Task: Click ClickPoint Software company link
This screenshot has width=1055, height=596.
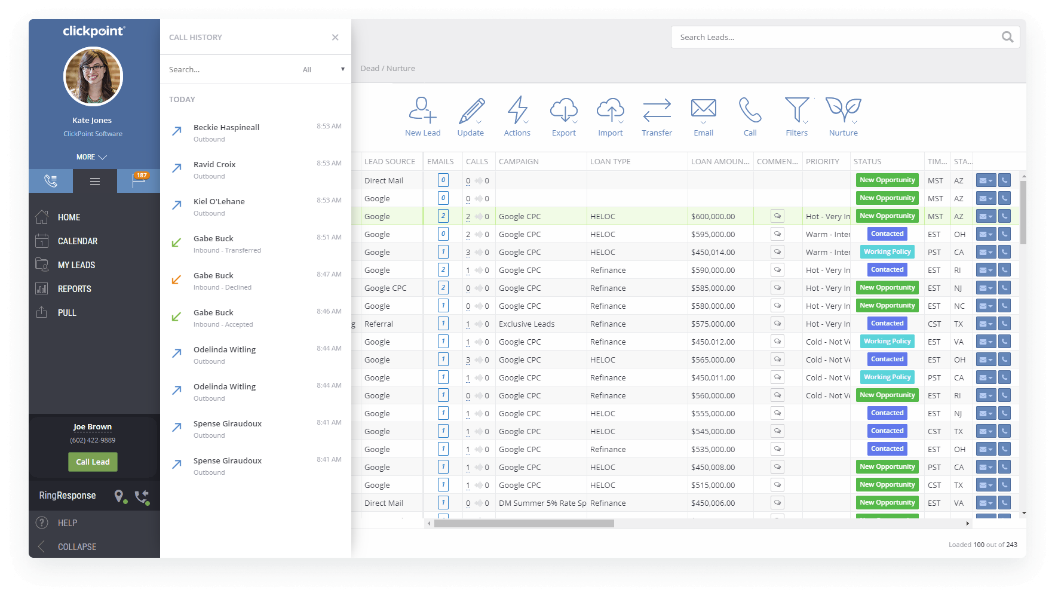Action: [x=93, y=134]
